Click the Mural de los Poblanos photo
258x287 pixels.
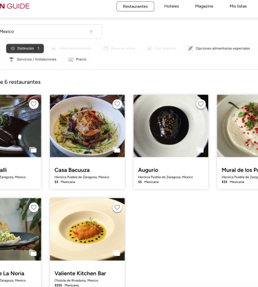[237, 126]
